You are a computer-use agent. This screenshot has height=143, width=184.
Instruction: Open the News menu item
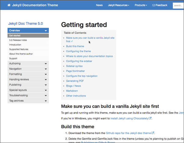tap(99, 5)
